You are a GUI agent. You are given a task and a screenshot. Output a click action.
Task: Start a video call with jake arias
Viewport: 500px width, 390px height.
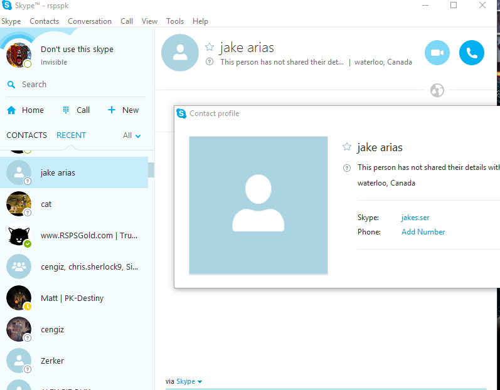pos(437,53)
